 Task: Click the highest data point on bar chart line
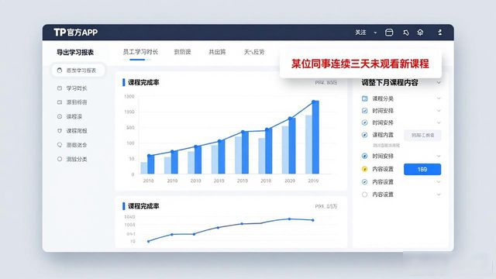[314, 102]
